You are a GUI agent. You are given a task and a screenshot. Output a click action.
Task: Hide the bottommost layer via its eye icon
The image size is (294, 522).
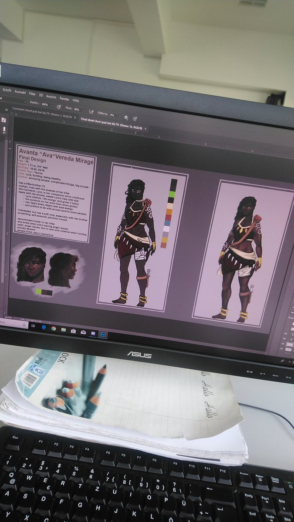[281, 348]
